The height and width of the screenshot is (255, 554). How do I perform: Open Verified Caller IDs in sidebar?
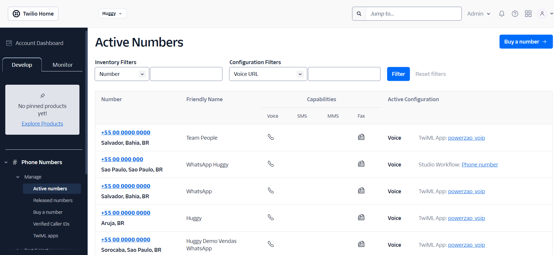pyautogui.click(x=51, y=224)
